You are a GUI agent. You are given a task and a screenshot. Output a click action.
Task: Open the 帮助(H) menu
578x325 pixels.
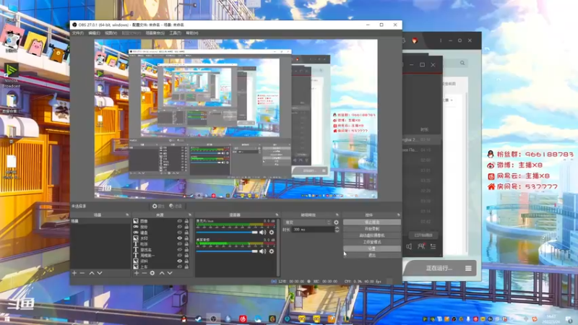pos(192,33)
